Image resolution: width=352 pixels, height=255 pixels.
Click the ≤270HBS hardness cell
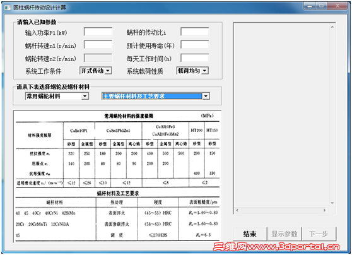pyautogui.click(x=158, y=235)
